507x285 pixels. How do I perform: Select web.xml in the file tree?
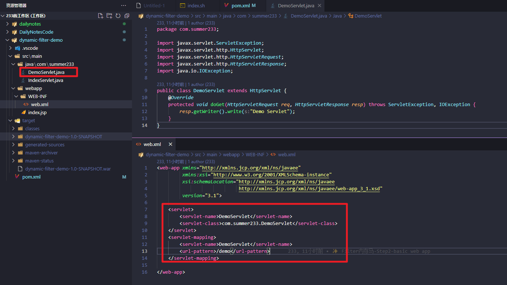(x=40, y=104)
